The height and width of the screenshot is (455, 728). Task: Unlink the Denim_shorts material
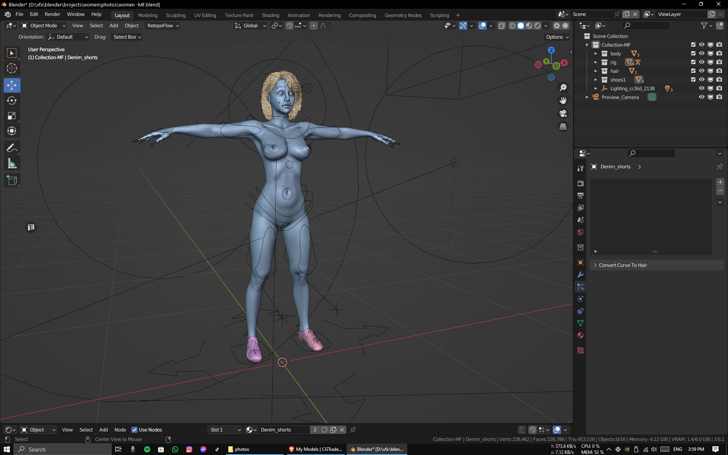(342, 430)
